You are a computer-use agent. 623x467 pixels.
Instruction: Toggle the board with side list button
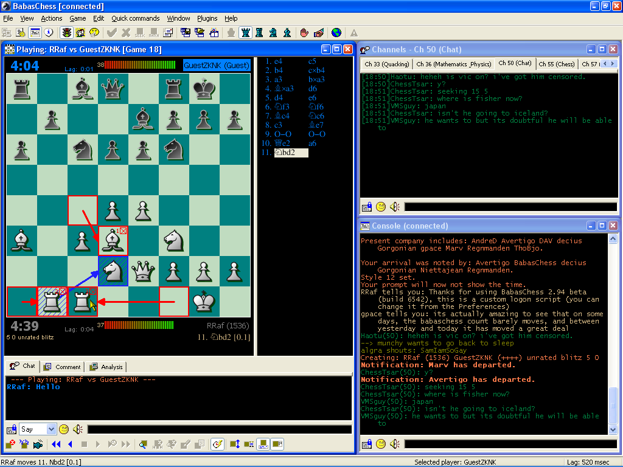coord(277,444)
